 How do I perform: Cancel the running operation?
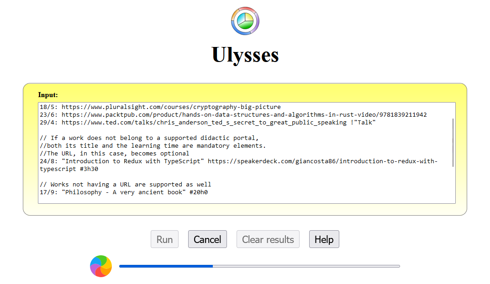pyautogui.click(x=207, y=239)
